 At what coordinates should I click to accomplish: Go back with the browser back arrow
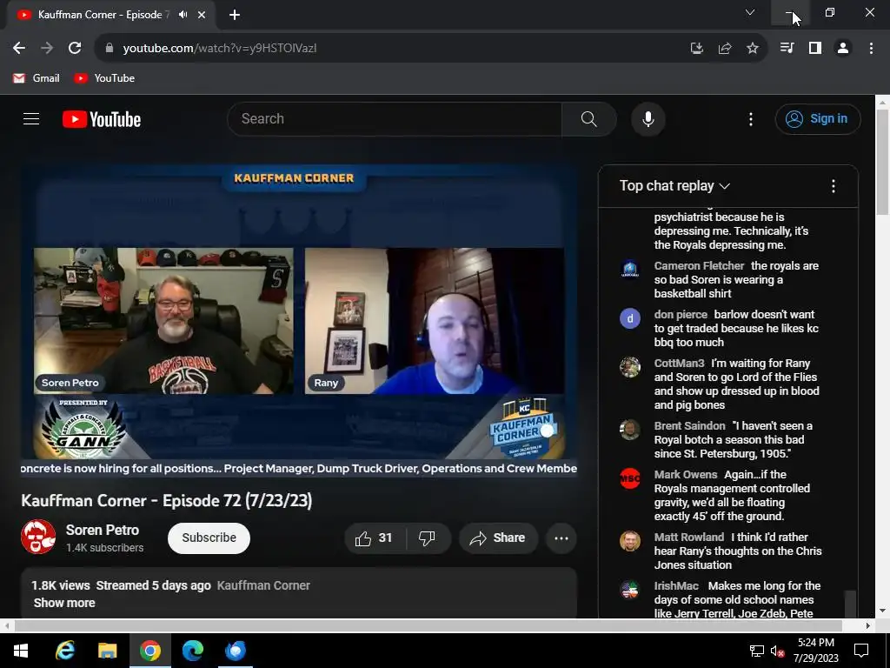point(19,49)
